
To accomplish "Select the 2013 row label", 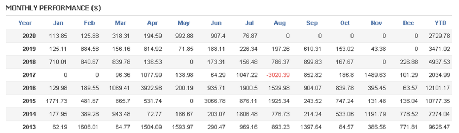I will pyautogui.click(x=29, y=127).
